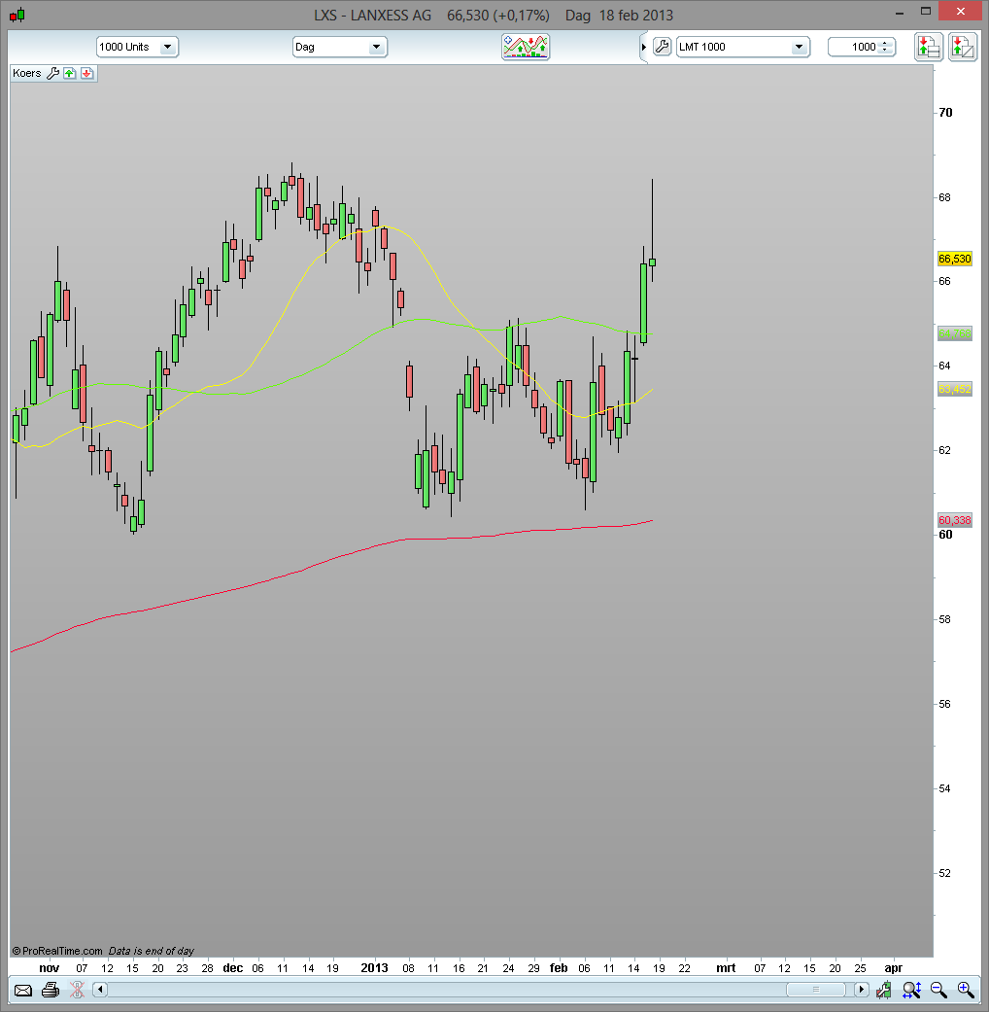989x1012 pixels.
Task: Click the yellow 66,530 current price label
Action: (x=954, y=259)
